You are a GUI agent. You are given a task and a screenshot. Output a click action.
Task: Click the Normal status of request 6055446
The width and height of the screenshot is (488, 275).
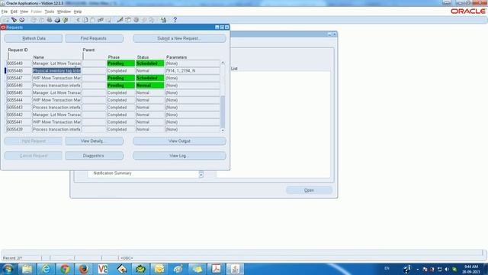150,86
